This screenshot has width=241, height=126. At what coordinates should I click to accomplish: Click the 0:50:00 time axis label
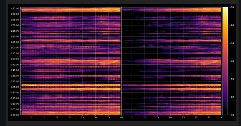click(x=15, y=59)
